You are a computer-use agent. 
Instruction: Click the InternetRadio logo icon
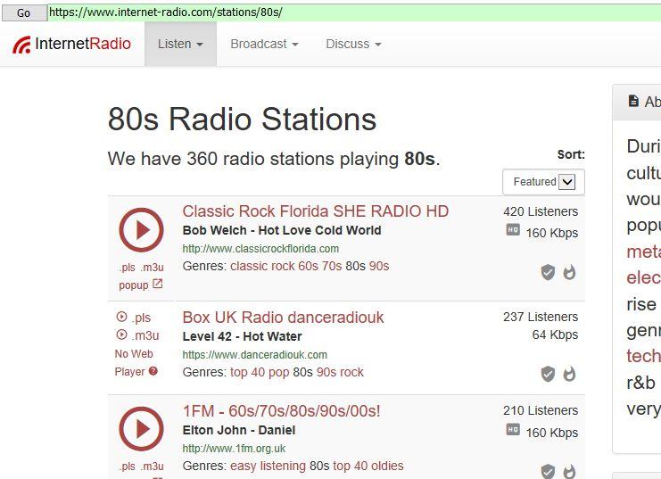[21, 45]
